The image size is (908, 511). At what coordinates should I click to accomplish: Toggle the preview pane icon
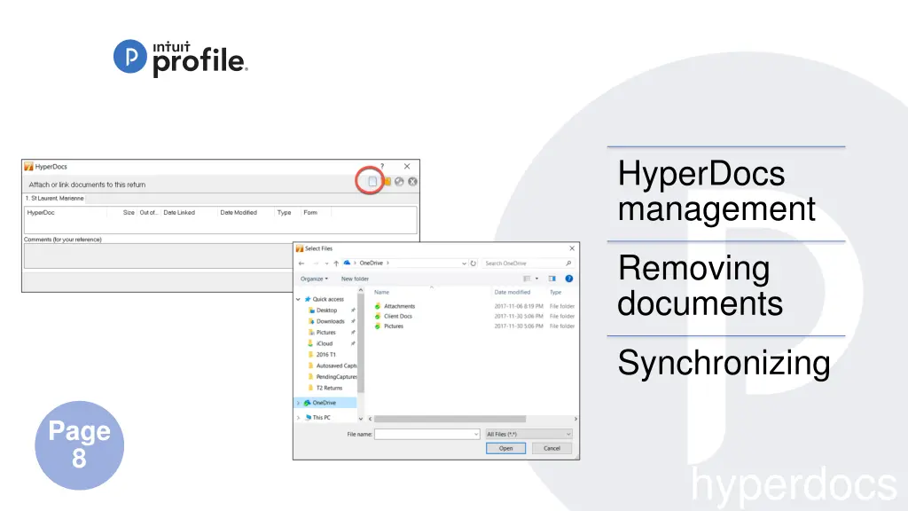click(552, 279)
